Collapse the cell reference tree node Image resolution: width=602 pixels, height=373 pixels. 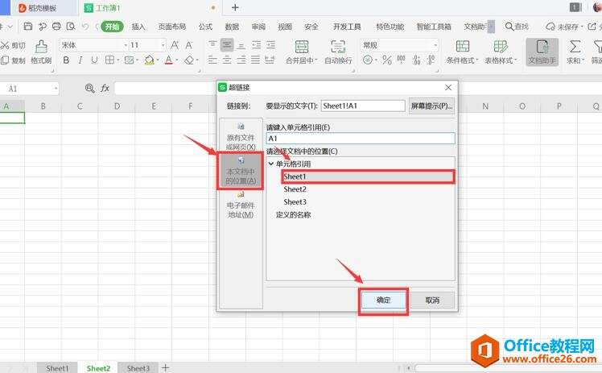point(271,164)
